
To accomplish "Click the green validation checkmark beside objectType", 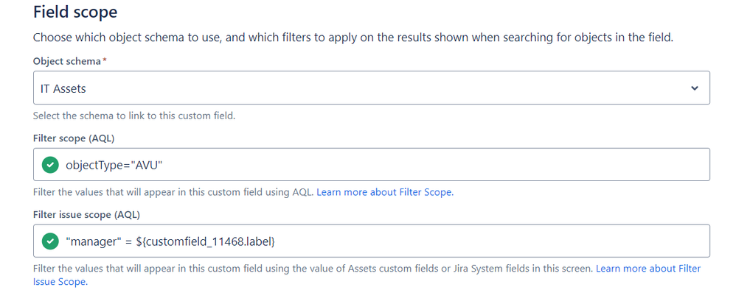I will coord(50,164).
